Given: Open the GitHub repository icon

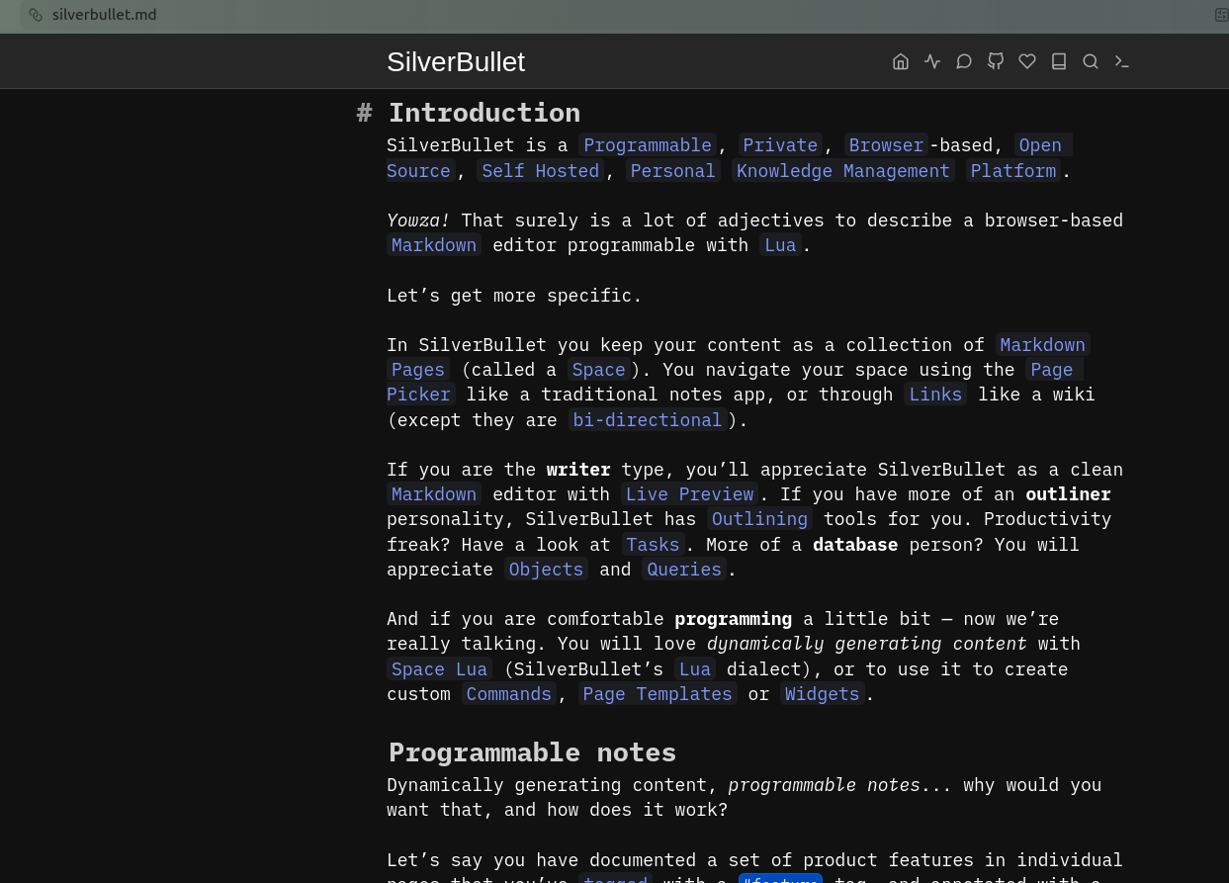Looking at the screenshot, I should [x=995, y=61].
